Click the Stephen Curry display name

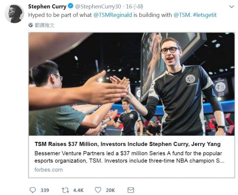(x=47, y=6)
